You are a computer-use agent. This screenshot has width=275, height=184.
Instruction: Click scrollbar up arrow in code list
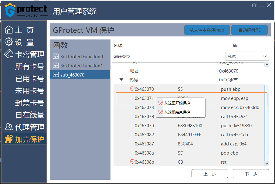click(x=267, y=65)
